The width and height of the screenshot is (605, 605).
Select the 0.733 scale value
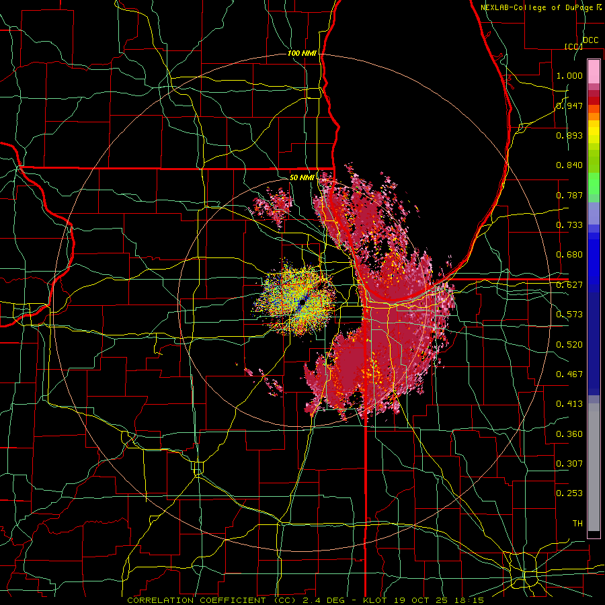click(x=569, y=225)
